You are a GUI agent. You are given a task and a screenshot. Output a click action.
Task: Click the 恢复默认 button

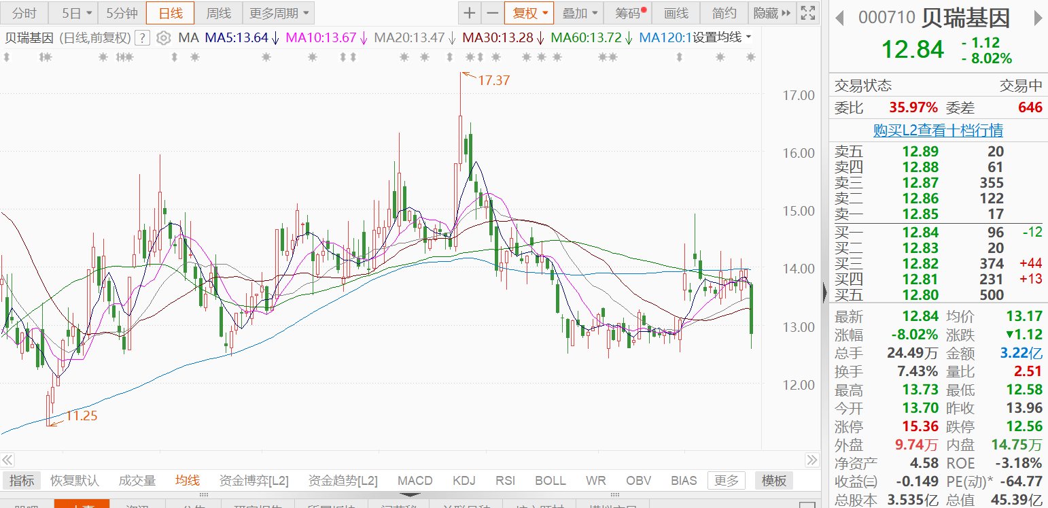tap(75, 481)
